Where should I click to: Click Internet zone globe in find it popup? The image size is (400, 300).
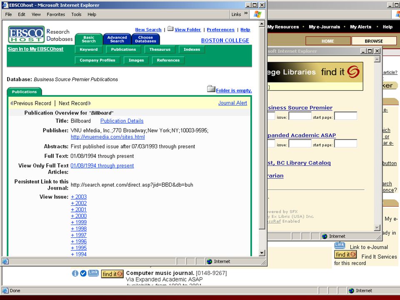point(325,237)
